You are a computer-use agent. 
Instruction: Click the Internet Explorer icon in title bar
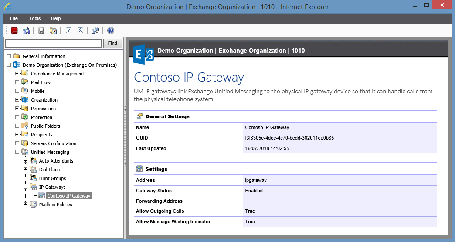[8, 7]
